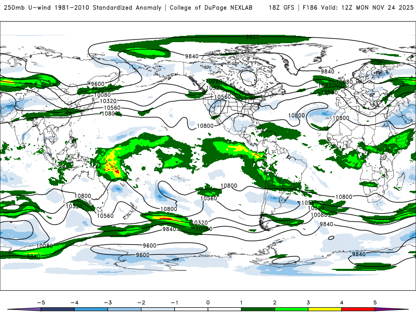Click the "1" colorbar label
This screenshot has height=312, width=416.
tap(241, 303)
